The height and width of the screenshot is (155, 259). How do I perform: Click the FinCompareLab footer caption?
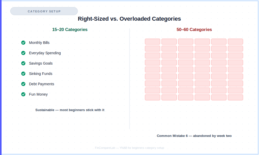[129, 148]
